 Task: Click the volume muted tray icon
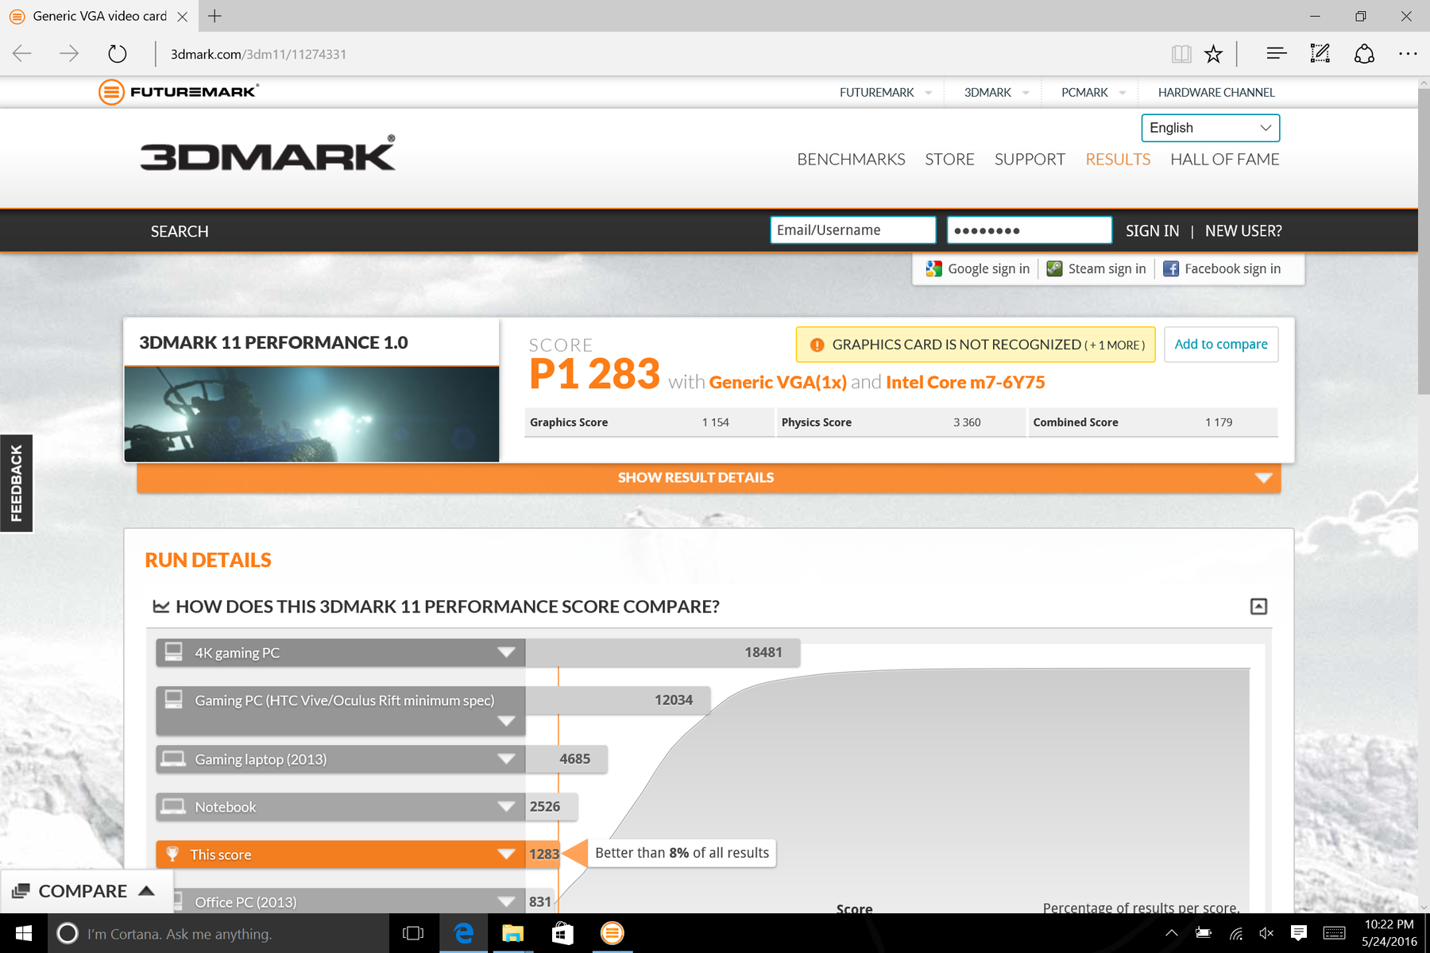(1266, 933)
